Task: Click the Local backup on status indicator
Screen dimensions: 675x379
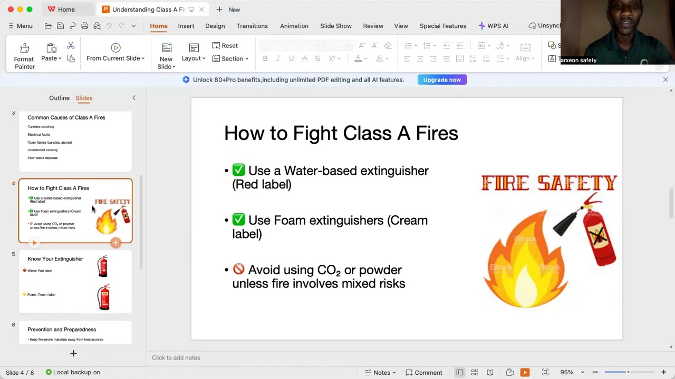Action: [x=73, y=372]
